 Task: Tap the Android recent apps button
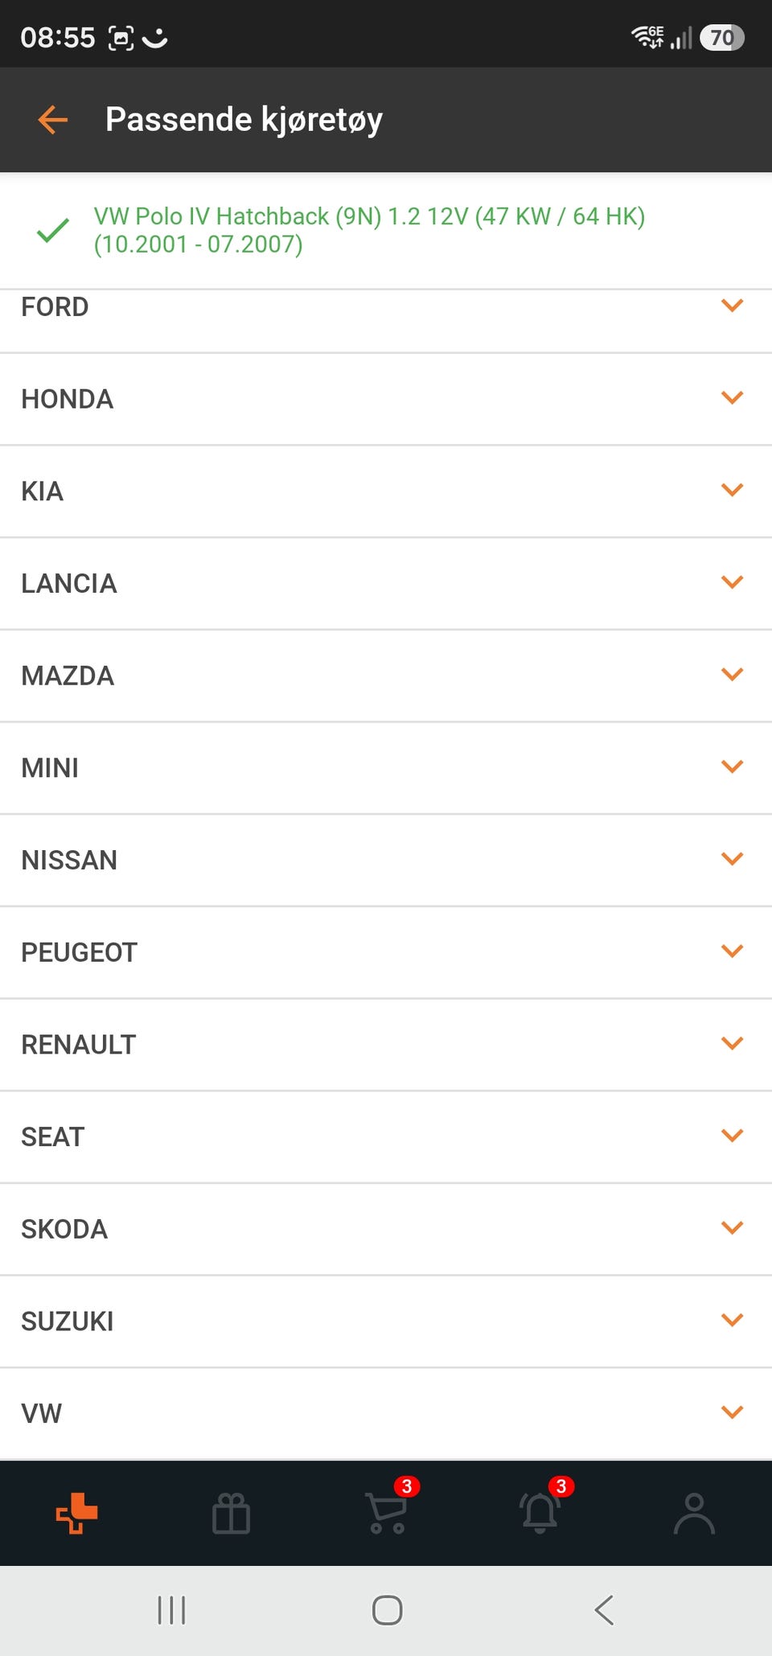[x=171, y=1610]
